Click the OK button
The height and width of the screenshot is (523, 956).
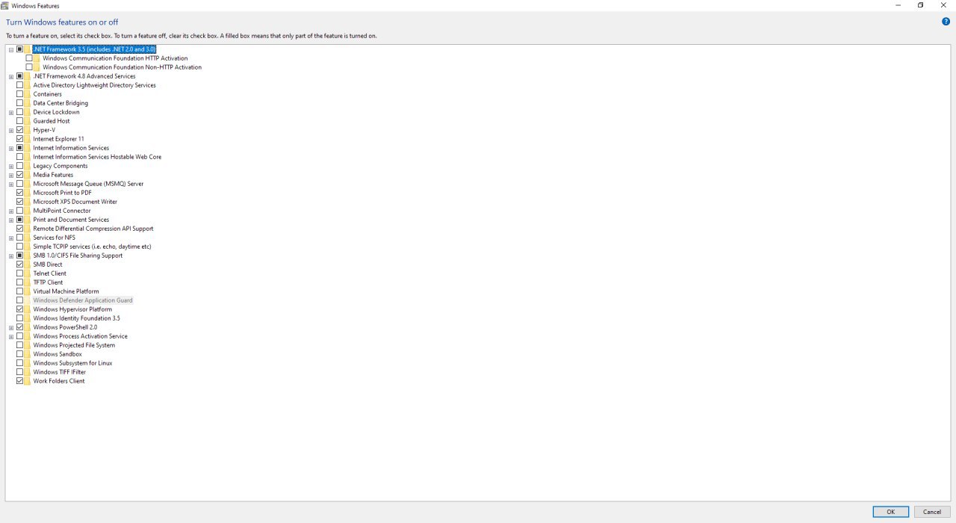coord(891,512)
